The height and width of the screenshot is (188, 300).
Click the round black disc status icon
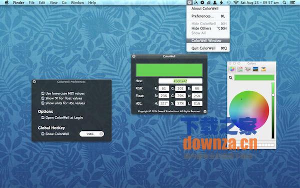202,3
